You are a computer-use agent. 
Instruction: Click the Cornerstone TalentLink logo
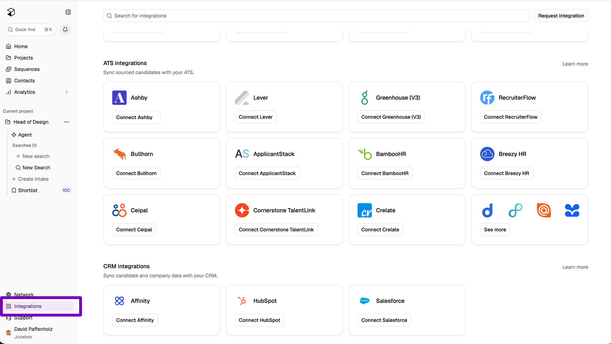242,210
